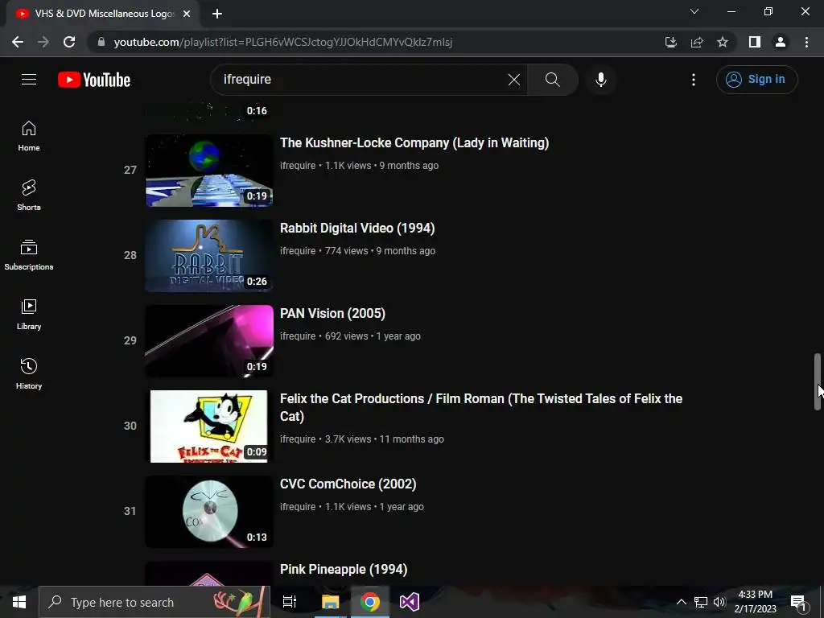Go forward in Chrome
The height and width of the screenshot is (618, 824).
[43, 42]
